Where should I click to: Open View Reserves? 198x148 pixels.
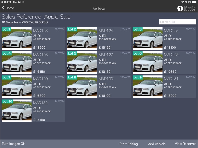point(185,144)
